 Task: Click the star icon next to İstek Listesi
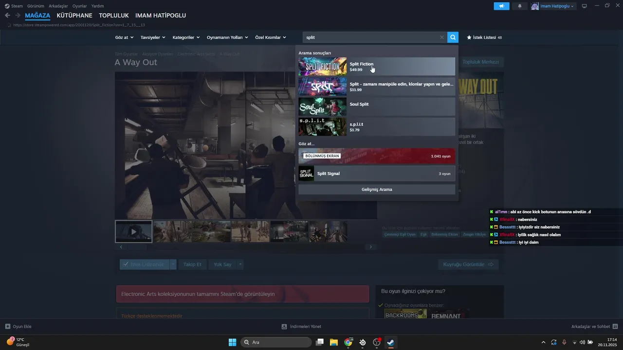469,37
